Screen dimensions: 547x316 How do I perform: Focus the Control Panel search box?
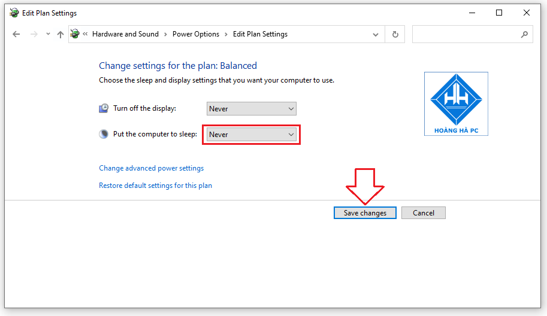(x=472, y=34)
